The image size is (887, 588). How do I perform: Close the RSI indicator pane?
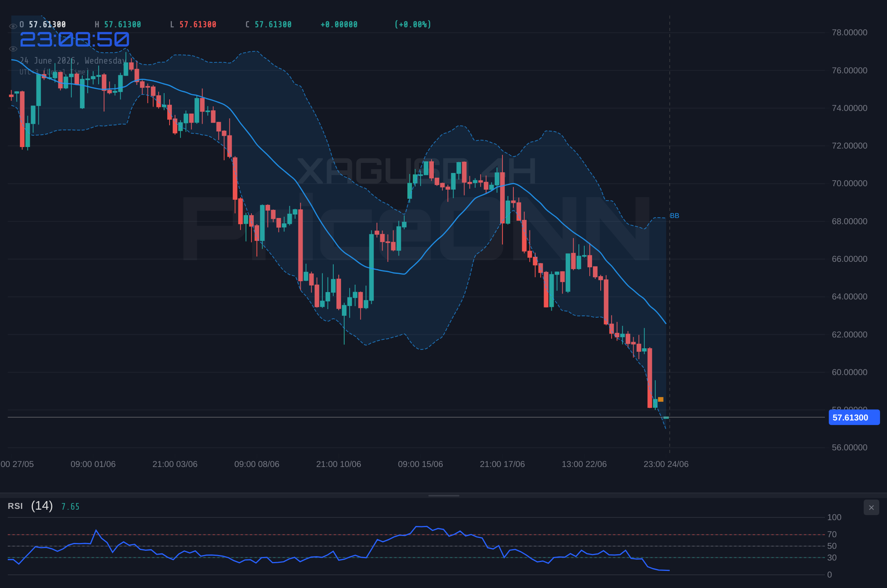click(x=871, y=507)
